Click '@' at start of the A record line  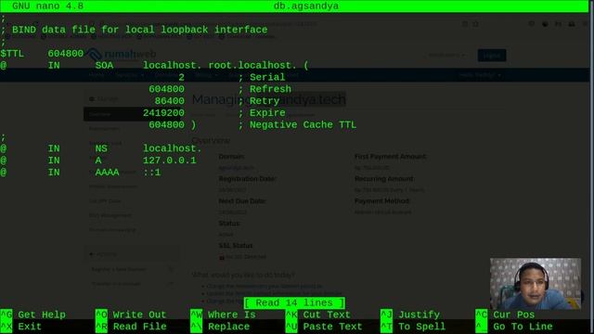tap(4, 161)
